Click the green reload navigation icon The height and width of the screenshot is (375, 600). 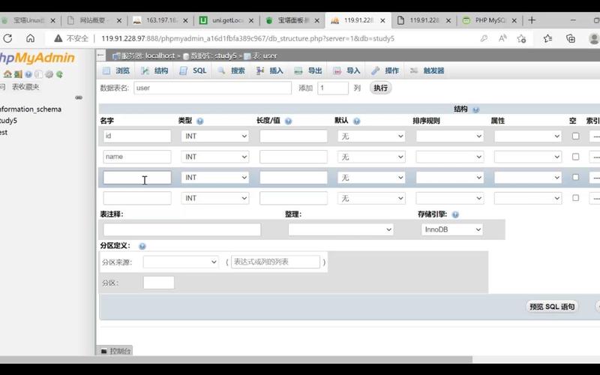coord(59,74)
